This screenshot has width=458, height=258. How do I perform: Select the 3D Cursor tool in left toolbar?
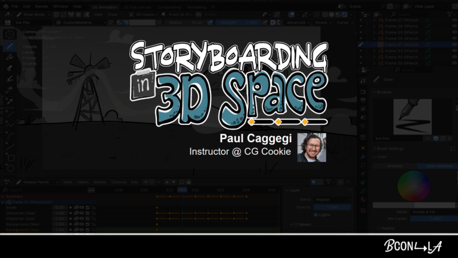point(10,35)
